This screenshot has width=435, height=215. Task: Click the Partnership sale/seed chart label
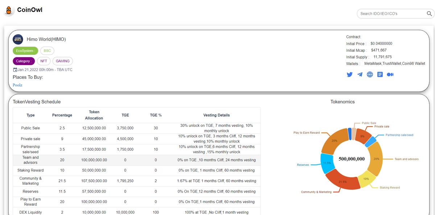click(399, 135)
